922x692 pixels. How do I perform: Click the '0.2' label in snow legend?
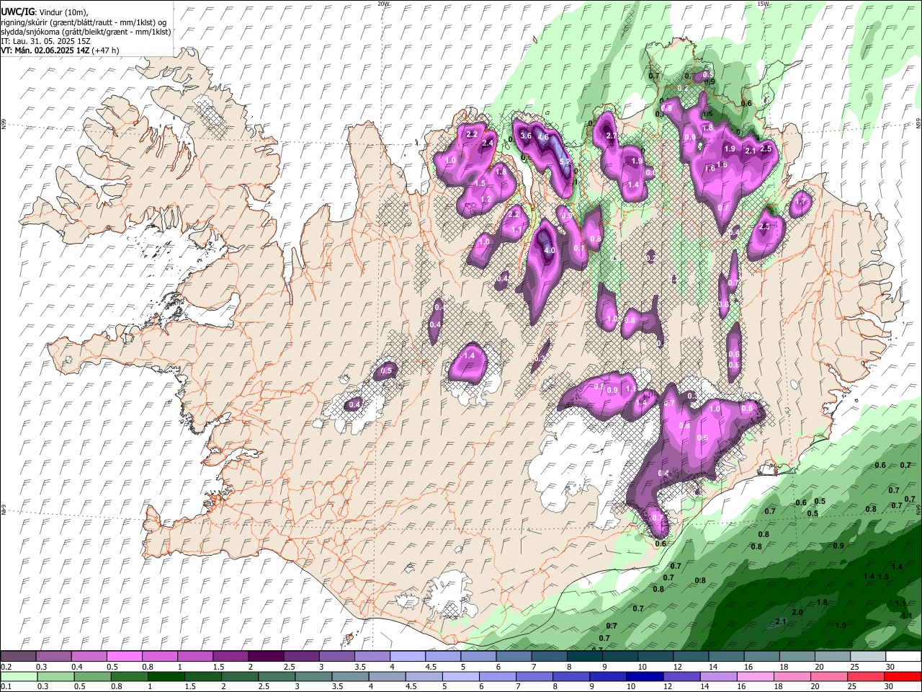tap(6, 667)
